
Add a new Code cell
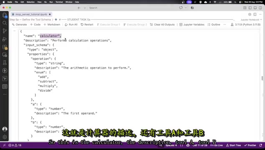[x=36, y=25]
